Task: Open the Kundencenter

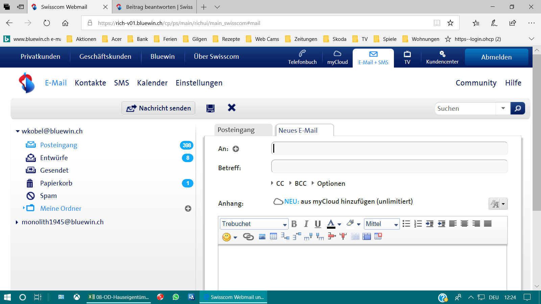Action: [442, 57]
